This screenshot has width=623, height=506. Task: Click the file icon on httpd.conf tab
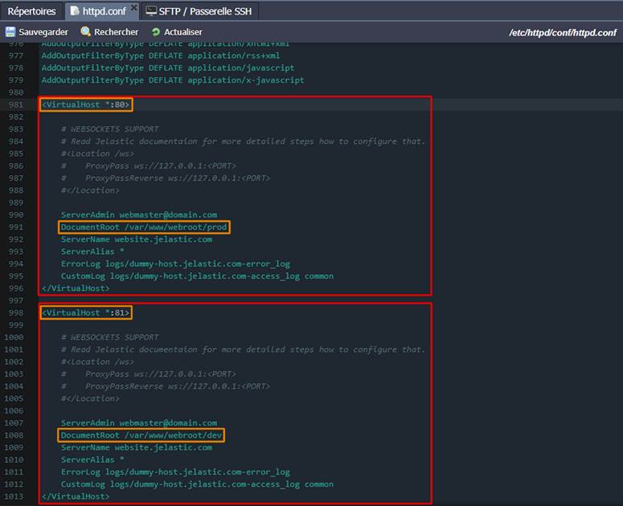click(76, 11)
